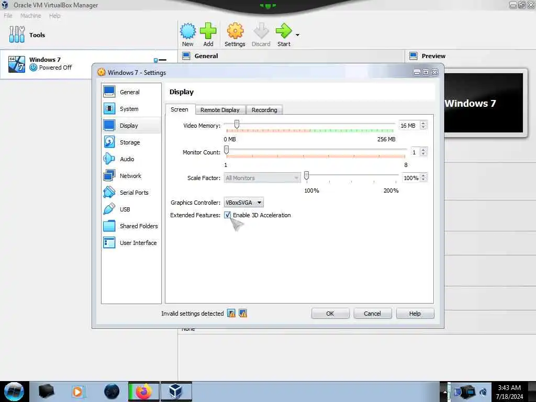The width and height of the screenshot is (536, 402).
Task: Click the Windows Start orb
Action: click(x=14, y=392)
